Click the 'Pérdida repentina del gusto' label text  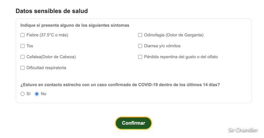181,57
